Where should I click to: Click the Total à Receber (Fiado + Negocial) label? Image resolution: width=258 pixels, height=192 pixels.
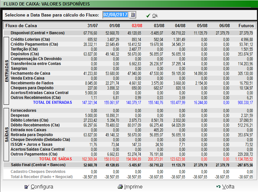41,177
